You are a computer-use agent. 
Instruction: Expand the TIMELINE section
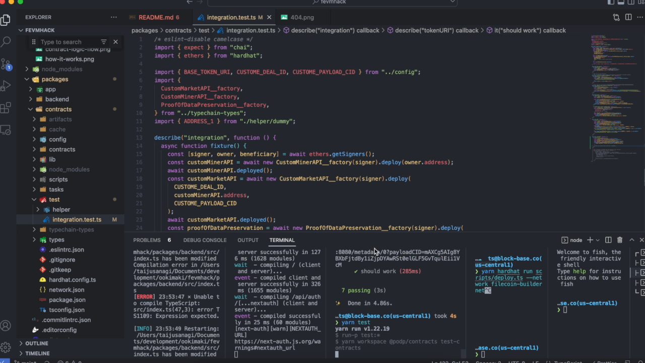point(70,353)
